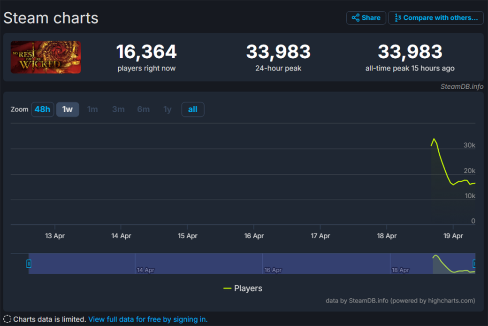Viewport: 488px width, 326px height.
Task: Show all-time chart data
Action: click(x=193, y=109)
